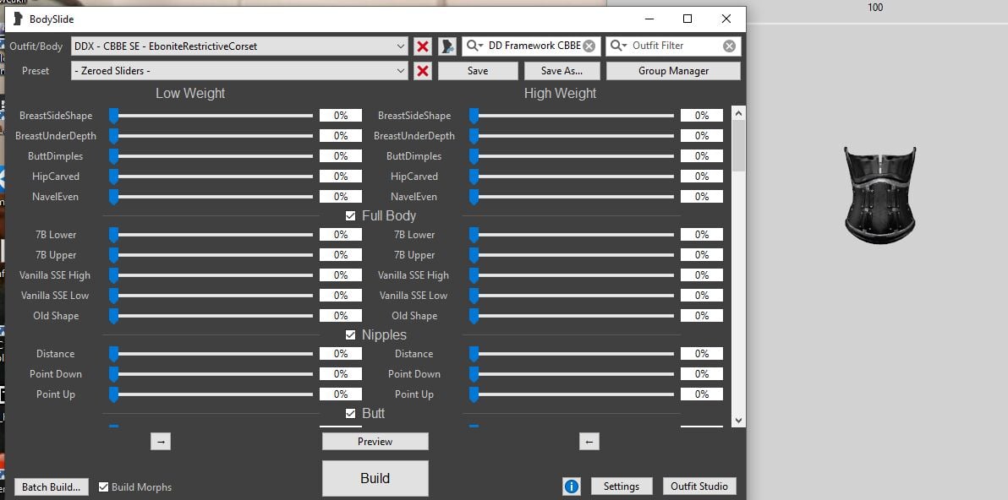Click the BodySlide title bar app icon

(x=18, y=19)
